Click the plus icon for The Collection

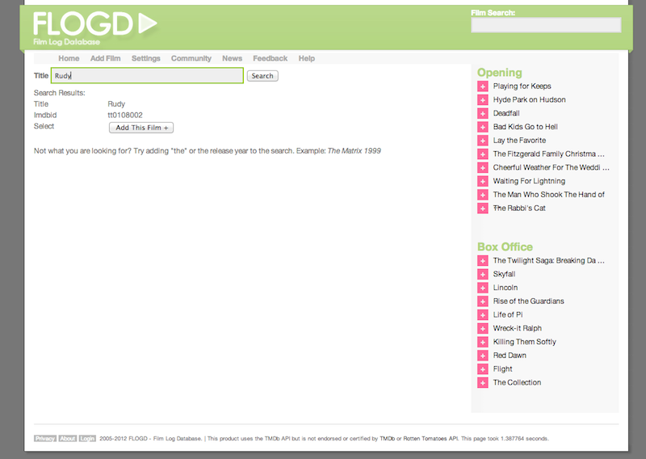click(x=482, y=383)
